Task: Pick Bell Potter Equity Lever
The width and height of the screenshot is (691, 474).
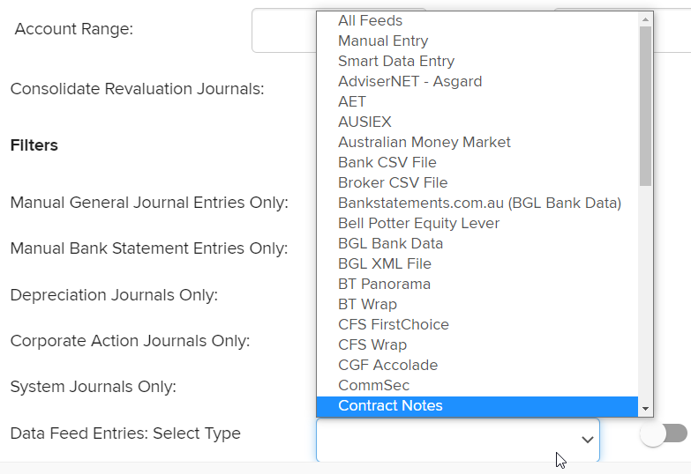Action: coord(418,223)
